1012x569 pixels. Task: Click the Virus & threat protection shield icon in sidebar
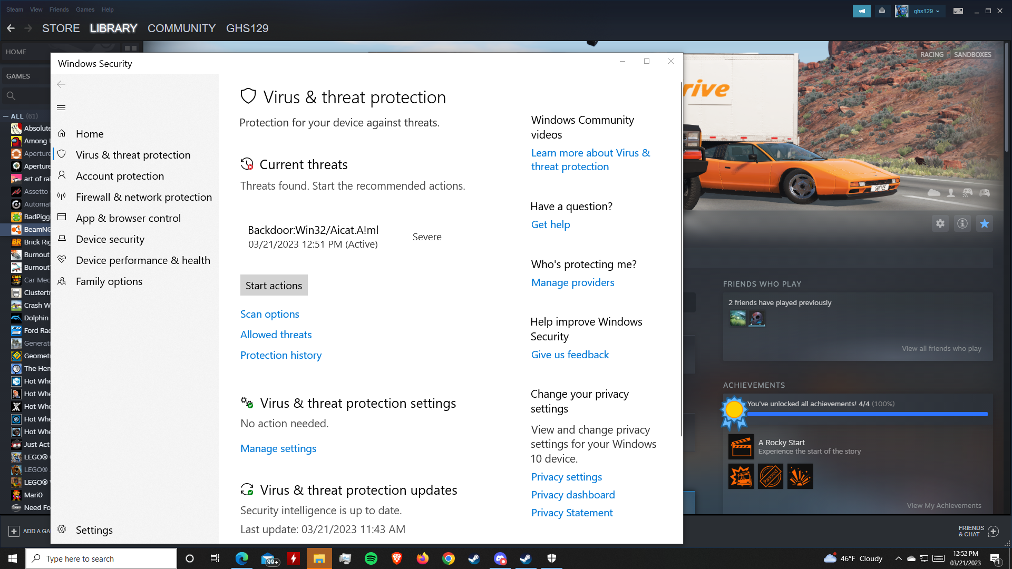coord(62,154)
